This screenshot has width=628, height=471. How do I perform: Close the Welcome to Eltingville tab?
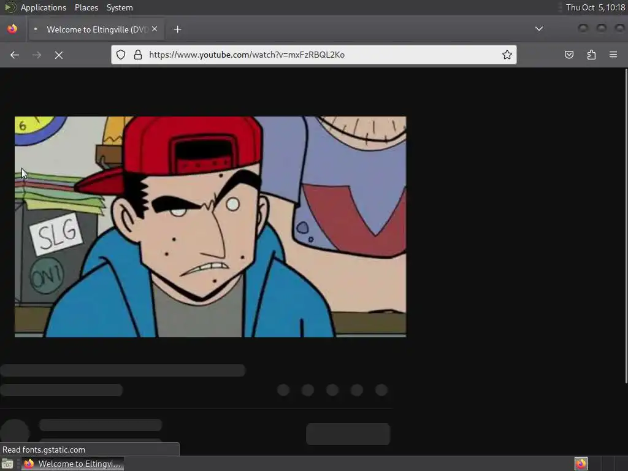[x=155, y=29]
